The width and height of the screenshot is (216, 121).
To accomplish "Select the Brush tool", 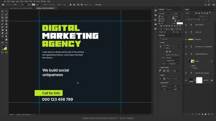I will 2,24.
